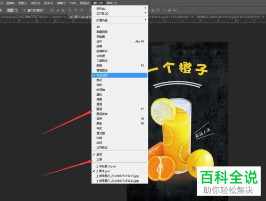Select the 3D rotate mode icon
This screenshot has width=266, height=201.
click(153, 11)
